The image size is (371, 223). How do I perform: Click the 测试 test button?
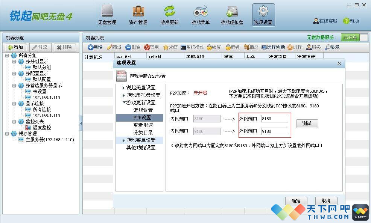click(307, 124)
